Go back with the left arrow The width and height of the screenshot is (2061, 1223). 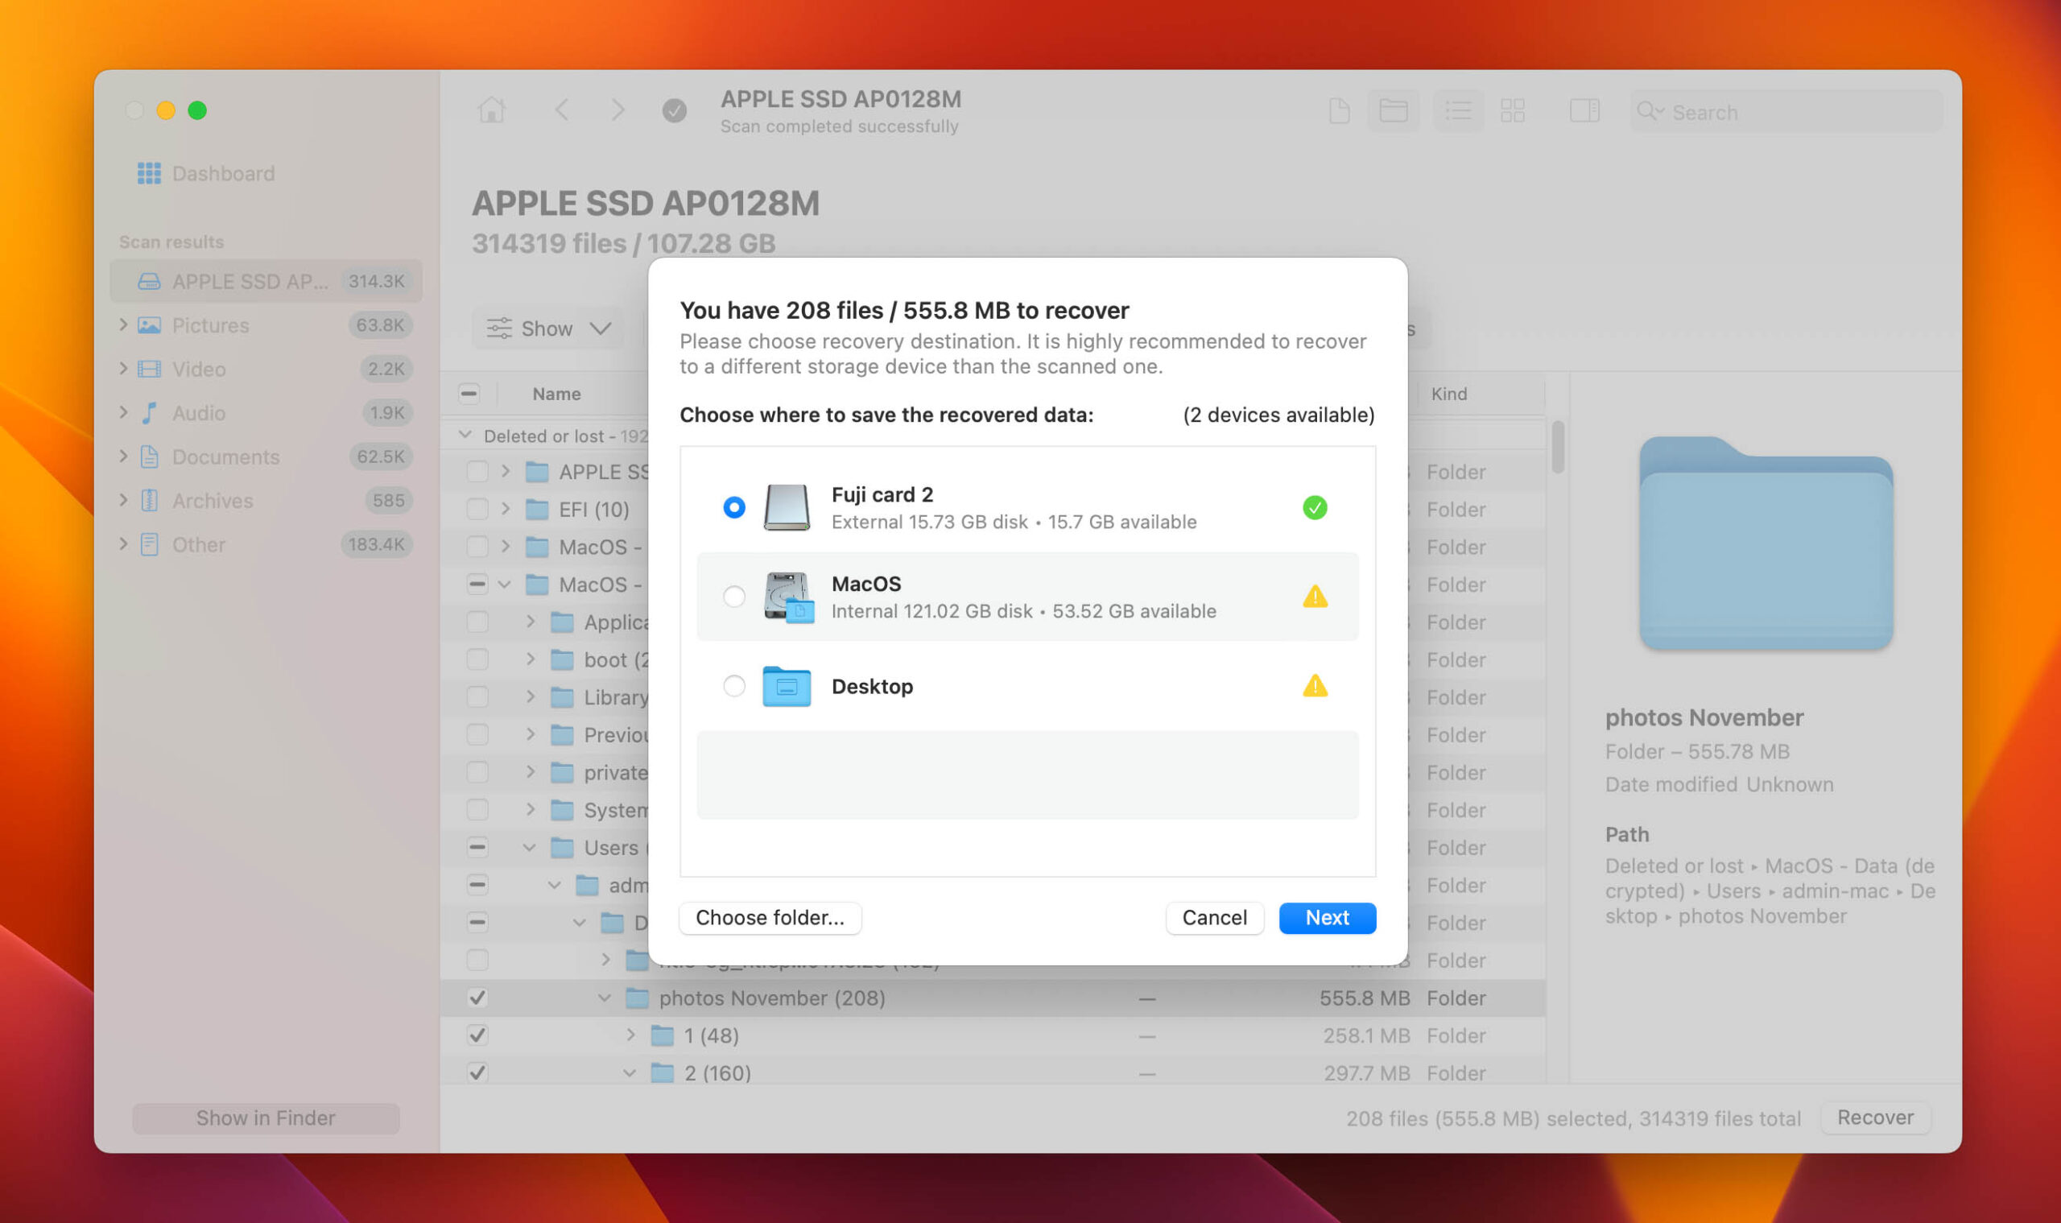[561, 110]
